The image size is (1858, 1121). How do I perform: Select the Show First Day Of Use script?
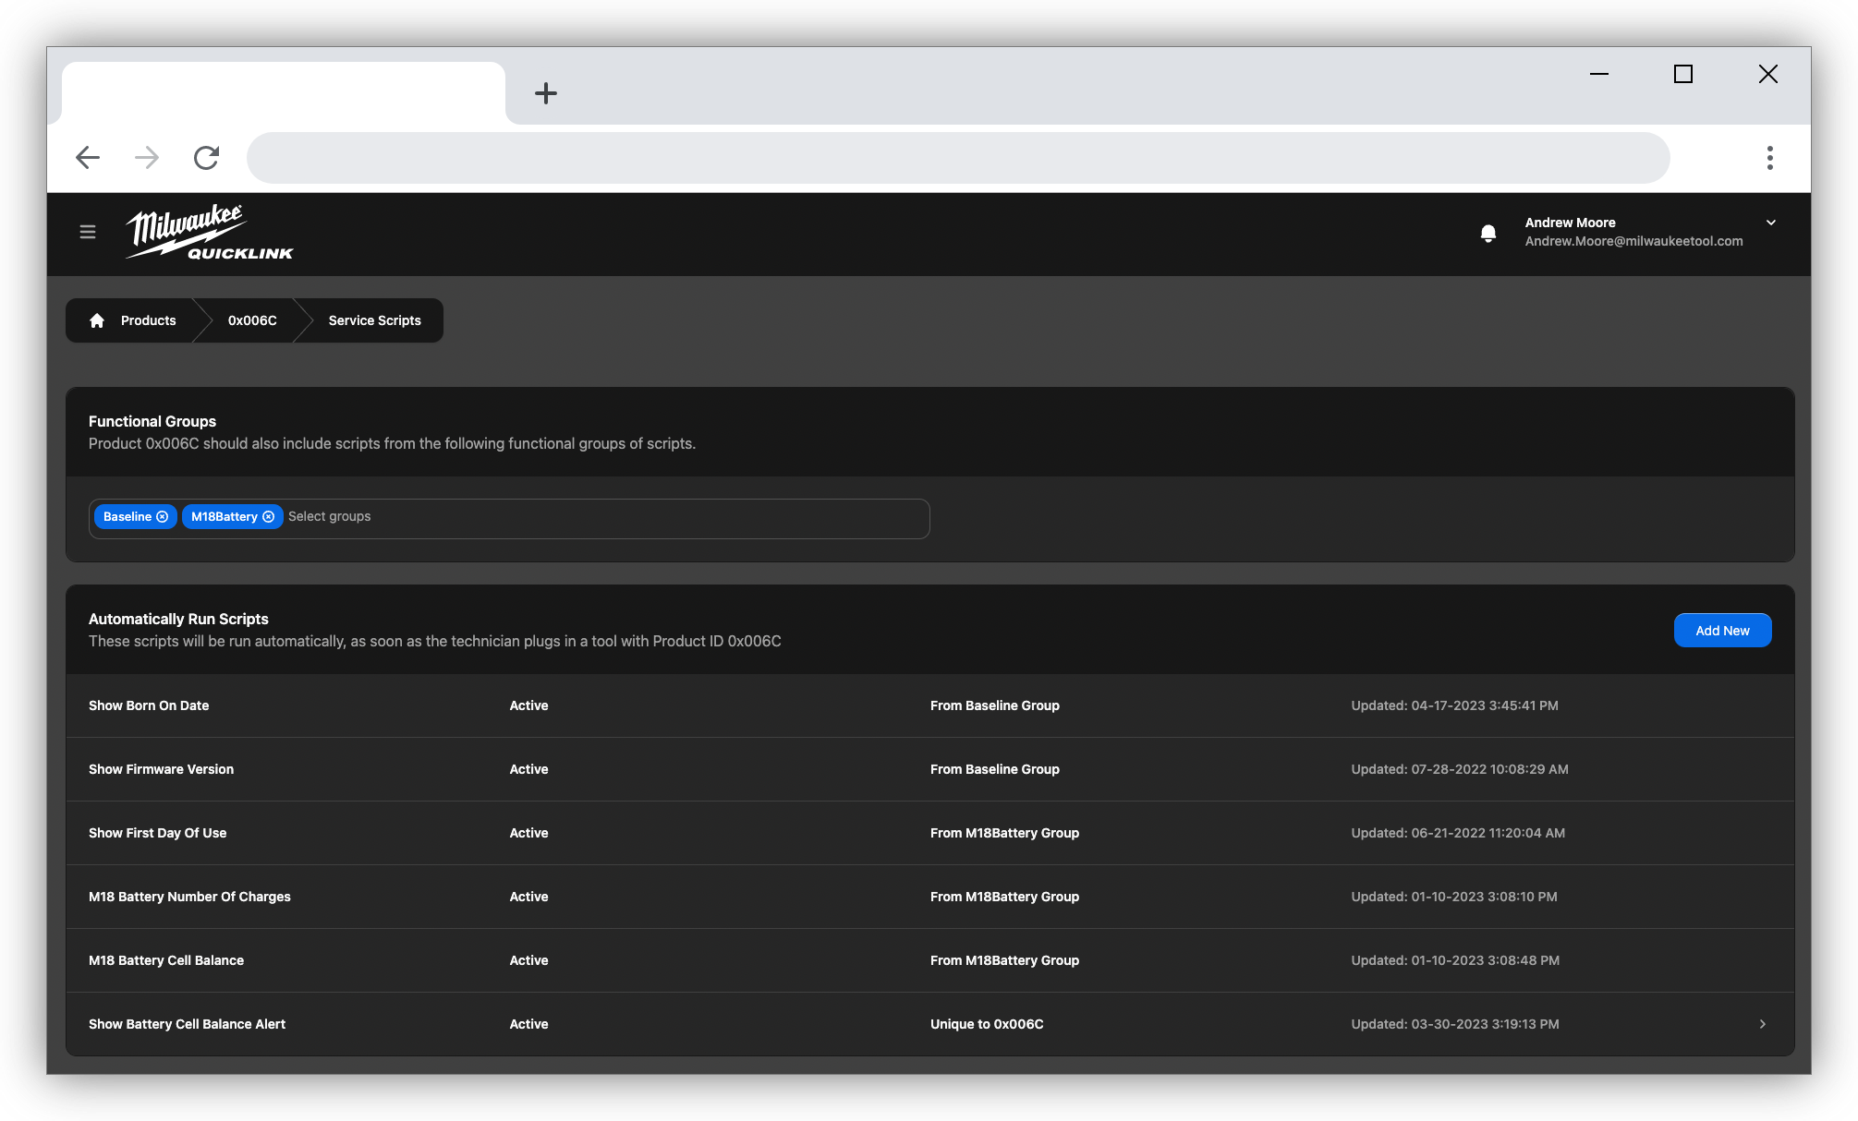(157, 833)
